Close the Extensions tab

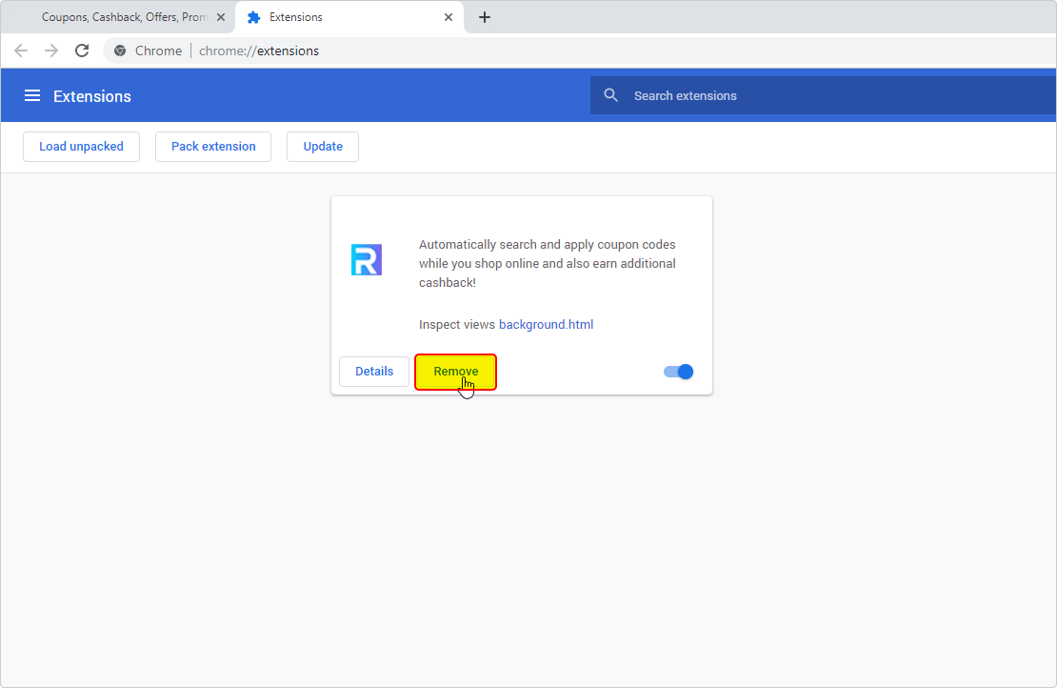point(449,17)
